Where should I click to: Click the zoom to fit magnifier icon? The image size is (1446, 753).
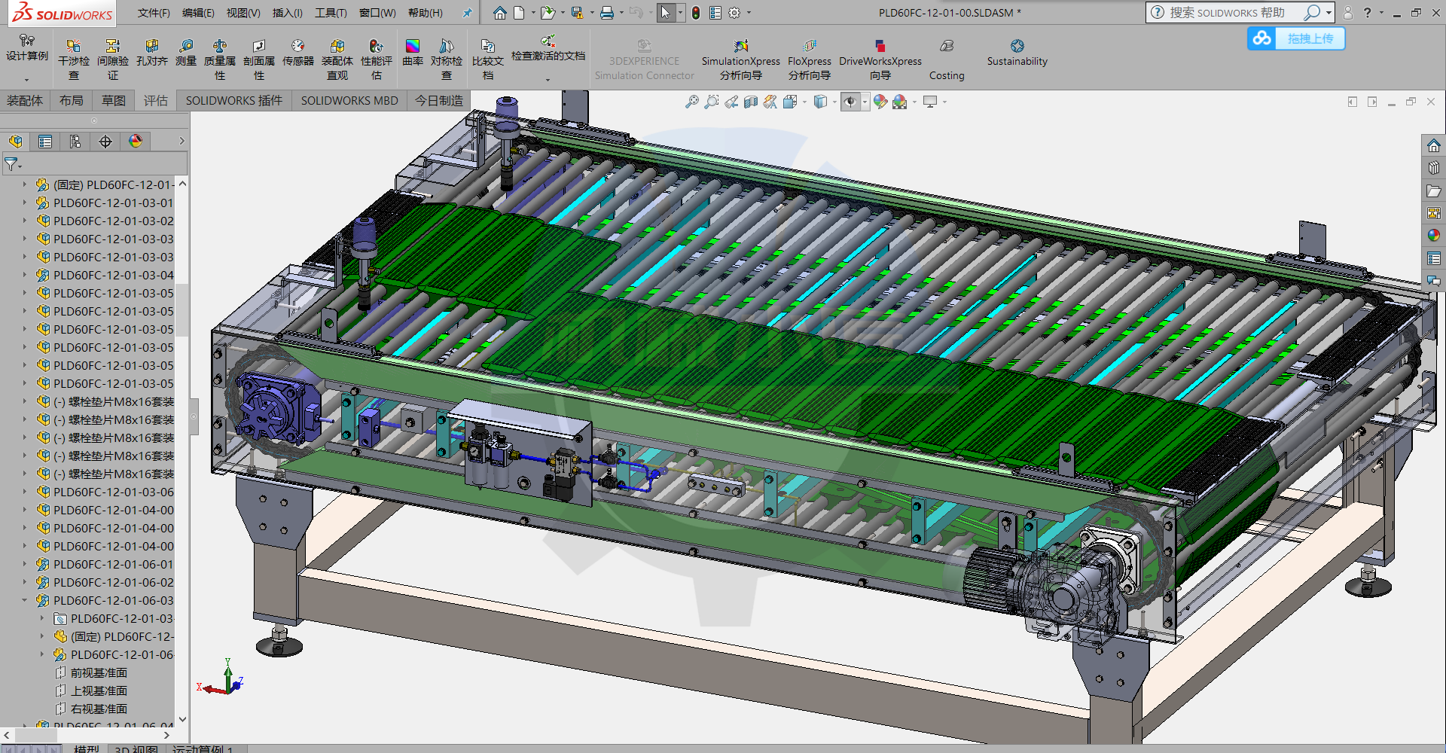click(x=691, y=102)
